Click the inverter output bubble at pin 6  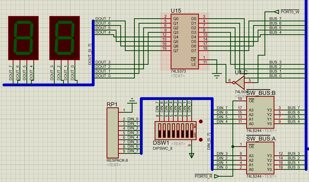(x=234, y=82)
